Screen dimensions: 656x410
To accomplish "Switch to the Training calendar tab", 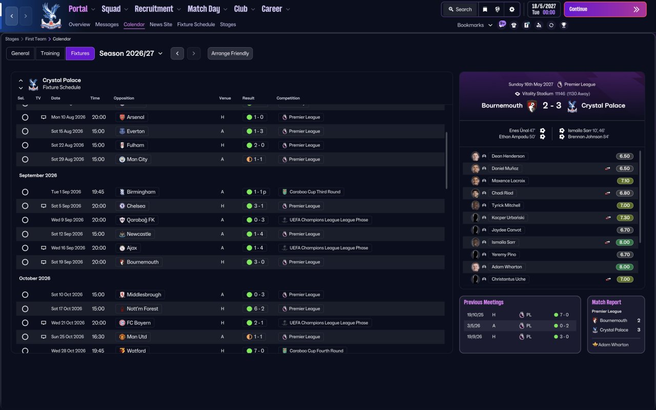I will [50, 53].
